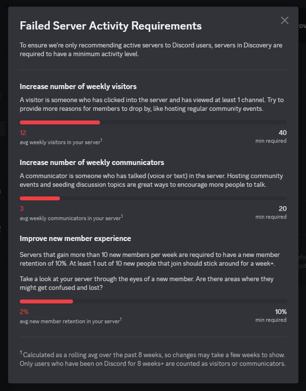Screen dimensions: 306x391
Task: Click the Discovery minimum activity intro paragraph
Action: (x=151, y=50)
